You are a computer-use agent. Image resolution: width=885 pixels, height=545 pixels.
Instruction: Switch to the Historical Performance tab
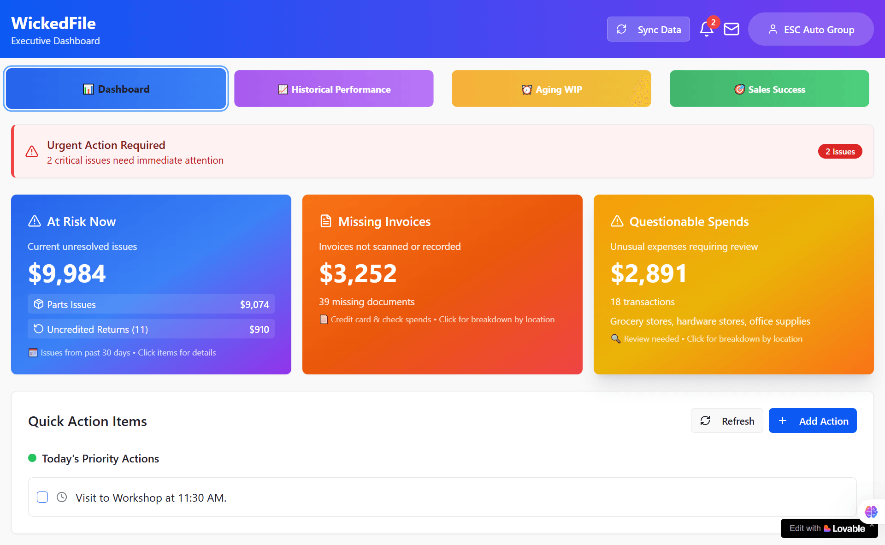pyautogui.click(x=334, y=89)
